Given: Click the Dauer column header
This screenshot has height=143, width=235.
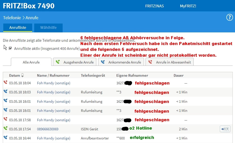Looking at the screenshot, I should [178, 75].
